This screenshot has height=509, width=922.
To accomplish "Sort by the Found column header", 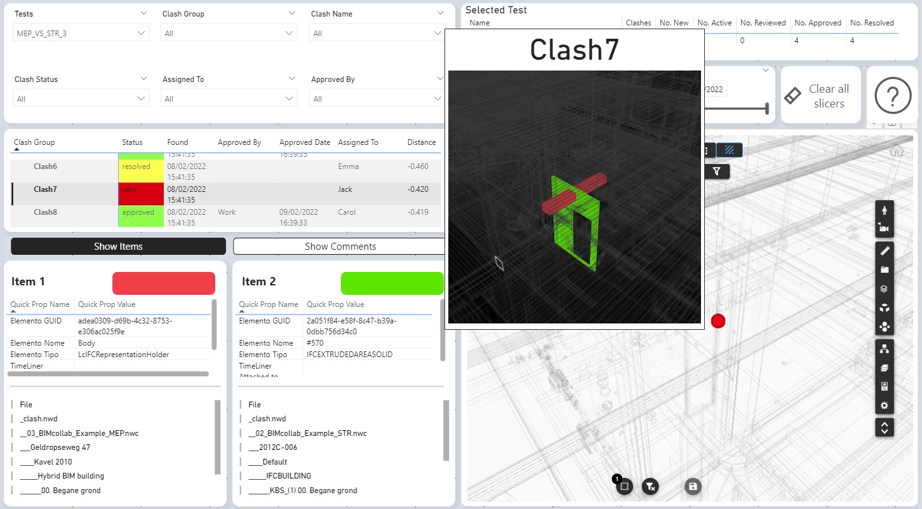I will tap(178, 142).
